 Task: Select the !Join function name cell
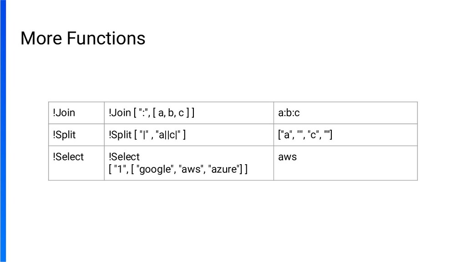tap(64, 113)
